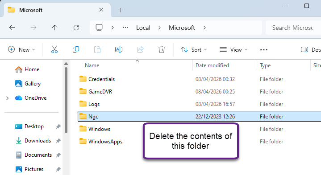Open Downloads quick access folder
The width and height of the screenshot is (321, 175).
coord(33,141)
